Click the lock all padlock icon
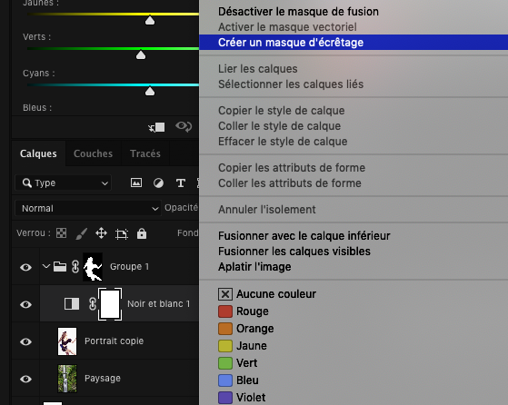The width and height of the screenshot is (508, 405). point(142,233)
